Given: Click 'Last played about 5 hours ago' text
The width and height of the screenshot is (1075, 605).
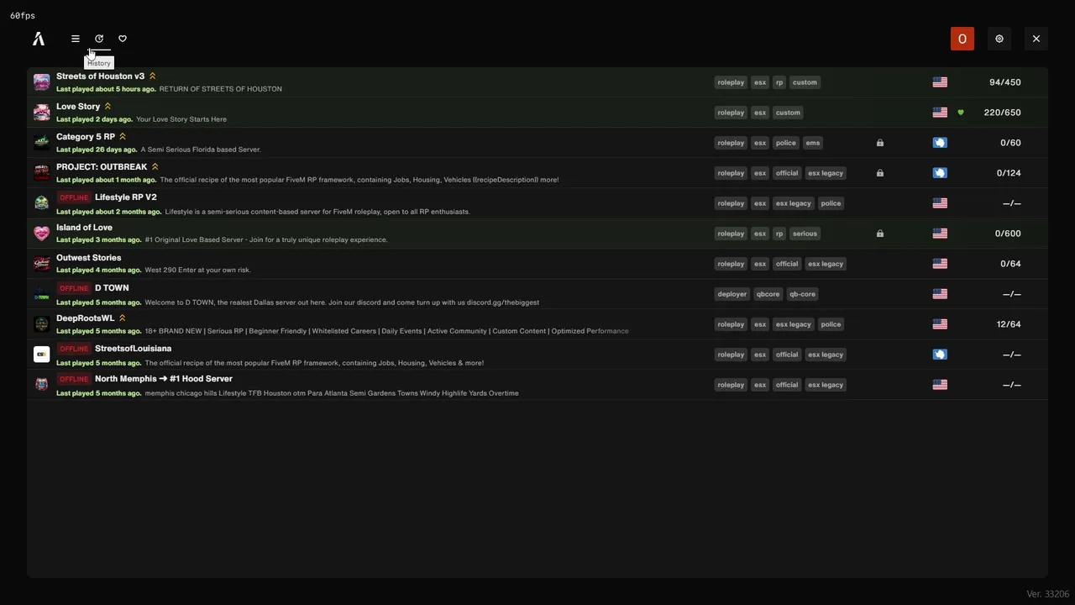Looking at the screenshot, I should pyautogui.click(x=106, y=89).
